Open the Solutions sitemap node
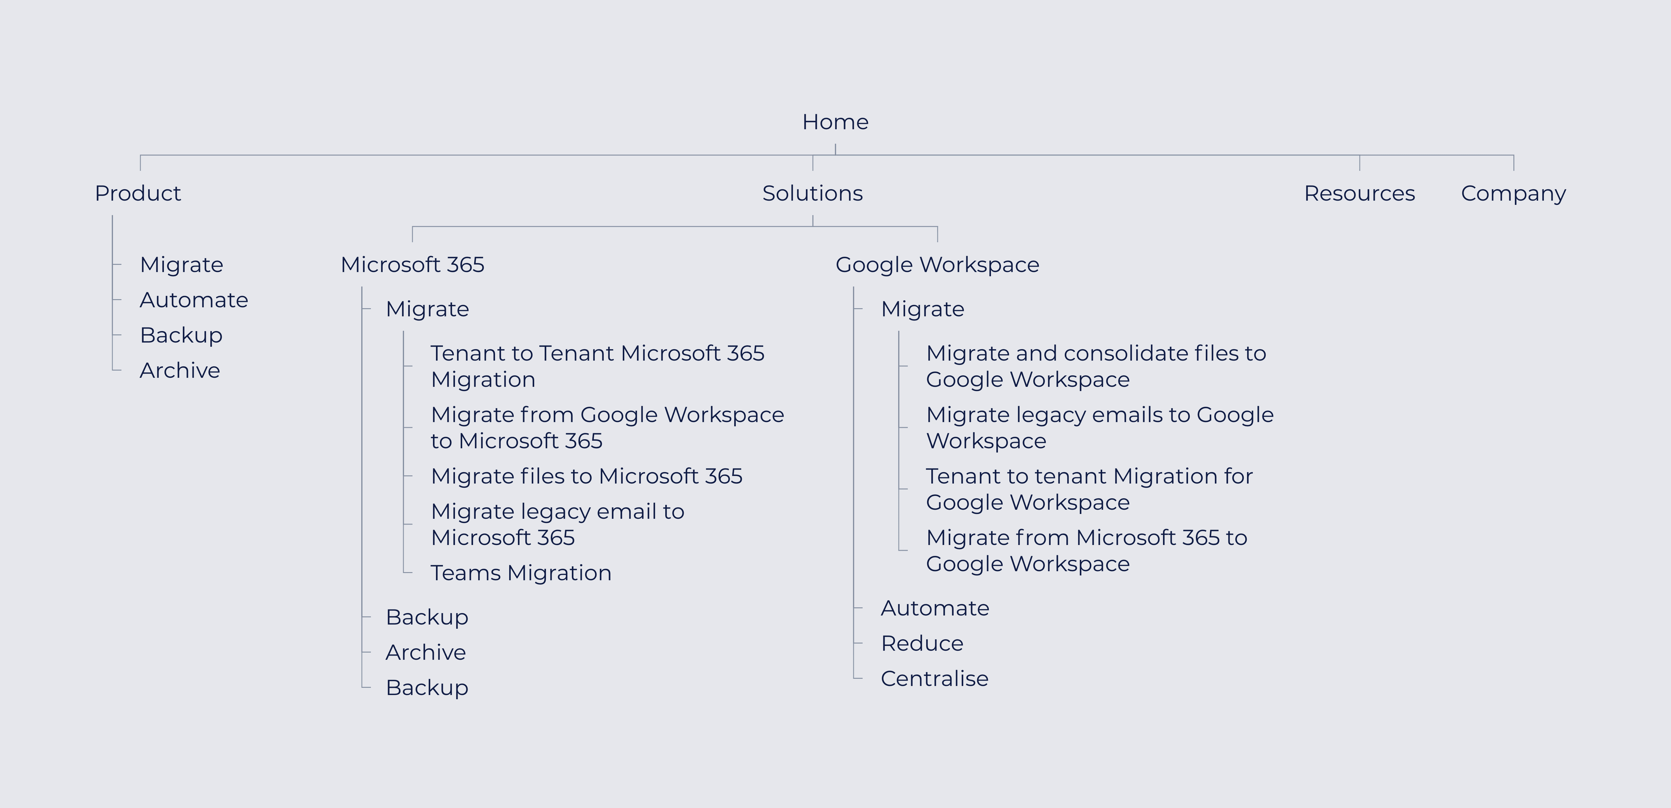This screenshot has height=808, width=1671. point(812,193)
